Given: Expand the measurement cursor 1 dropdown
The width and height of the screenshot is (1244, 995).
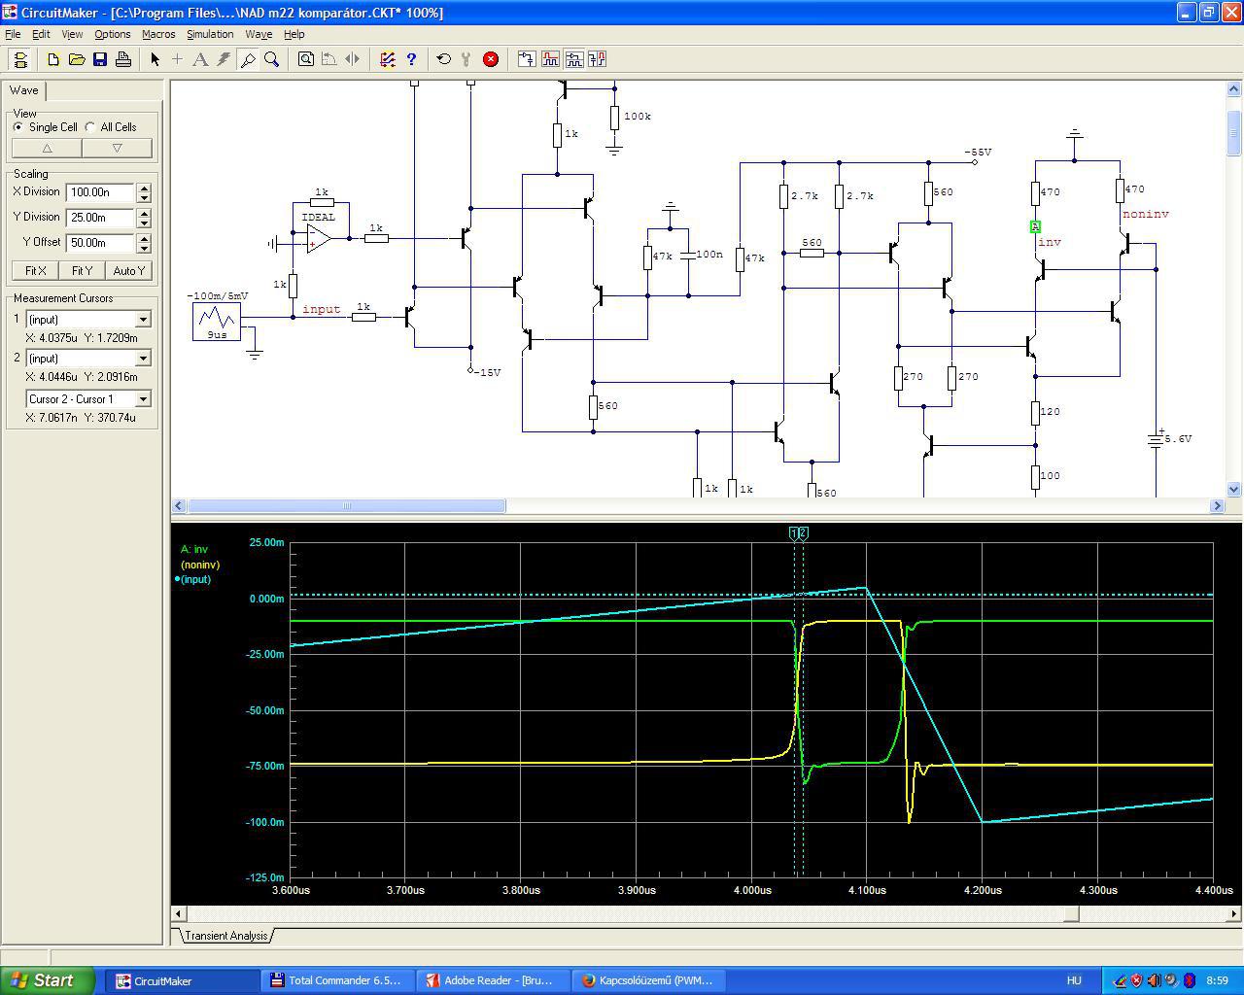Looking at the screenshot, I should click(x=143, y=320).
